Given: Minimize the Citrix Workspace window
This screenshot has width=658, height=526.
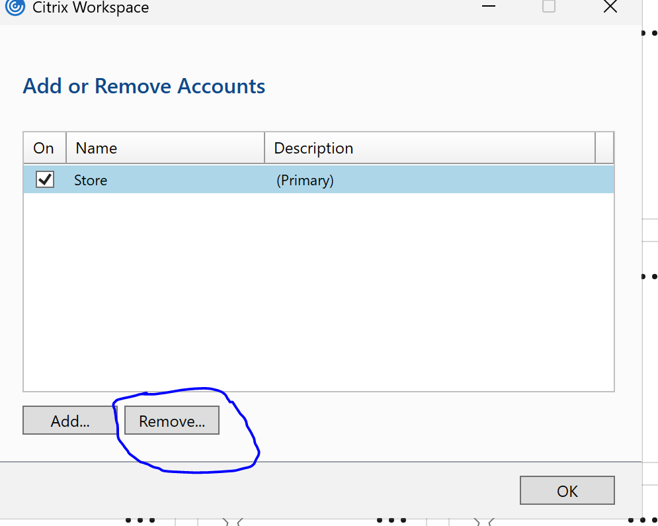Looking at the screenshot, I should [x=489, y=7].
